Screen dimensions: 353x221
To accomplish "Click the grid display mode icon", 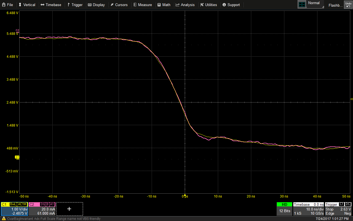I will [302, 4].
